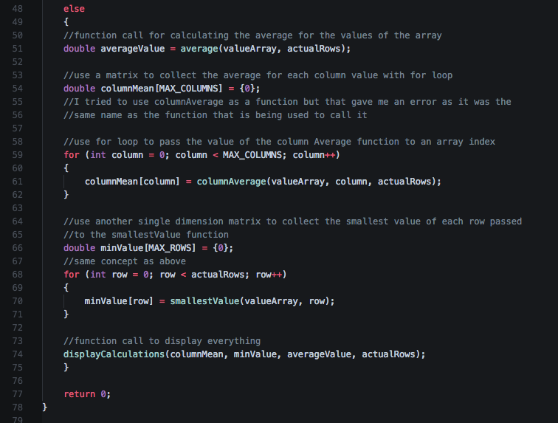Click 'minValue[row]' assignment on line 70
This screenshot has width=558, height=423.
119,301
